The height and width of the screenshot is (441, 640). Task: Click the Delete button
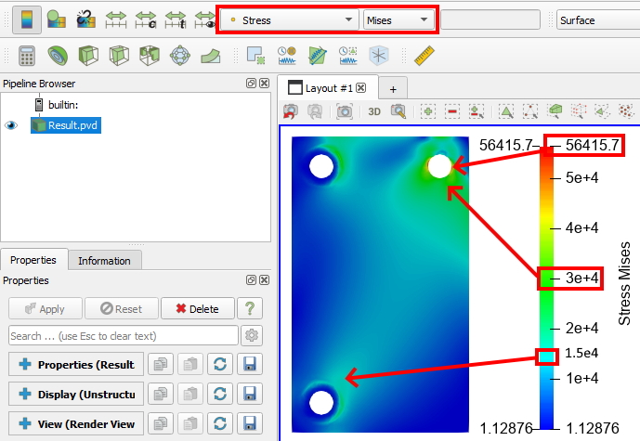point(198,309)
